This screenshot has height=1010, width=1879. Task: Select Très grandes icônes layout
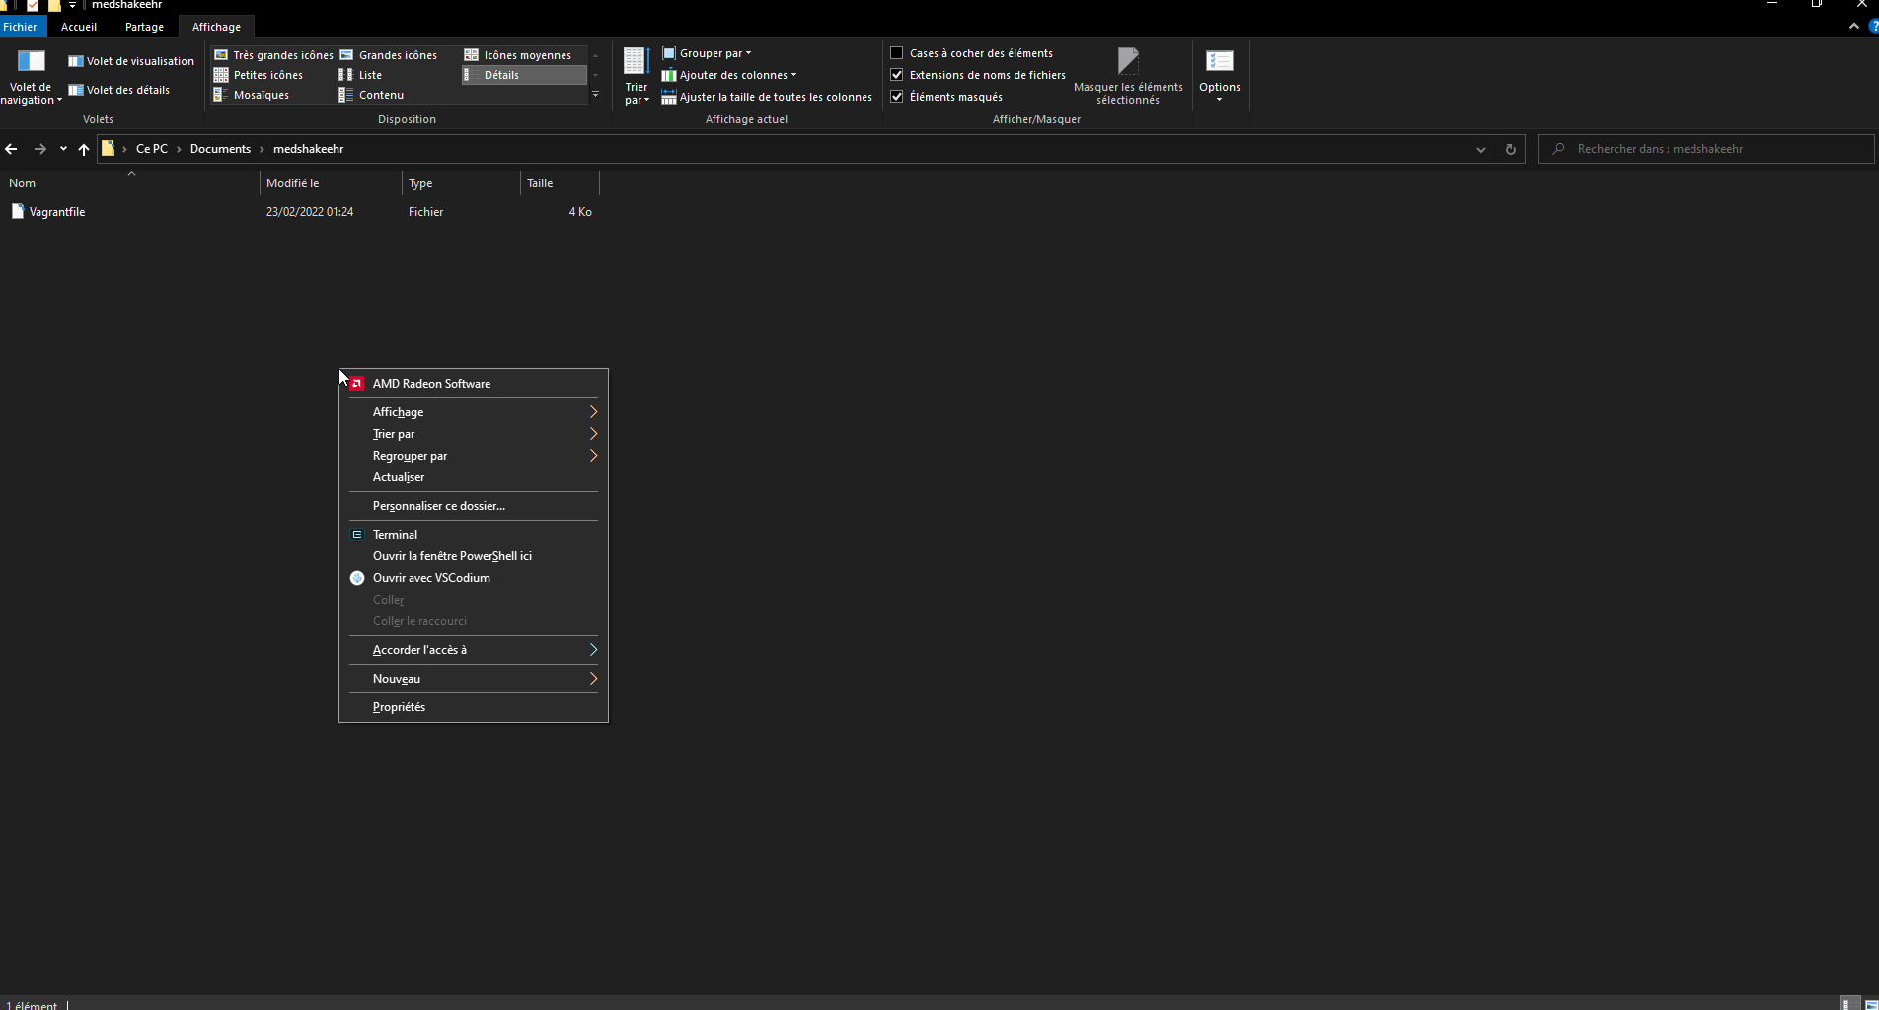(273, 55)
